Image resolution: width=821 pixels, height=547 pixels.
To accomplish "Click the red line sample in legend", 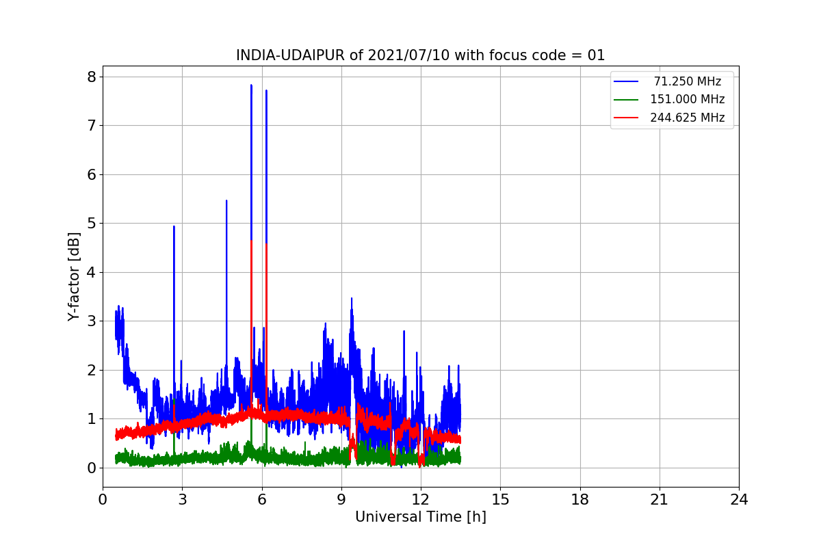I will (x=626, y=118).
